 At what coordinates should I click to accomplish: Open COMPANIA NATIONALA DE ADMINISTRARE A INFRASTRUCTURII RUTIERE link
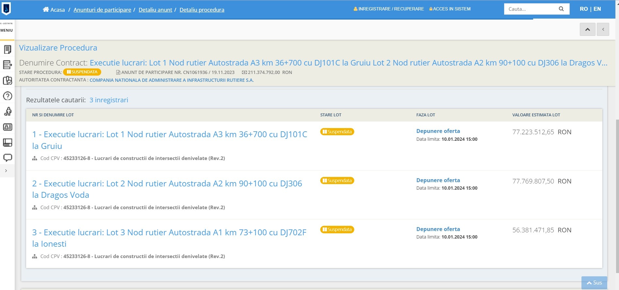point(172,80)
